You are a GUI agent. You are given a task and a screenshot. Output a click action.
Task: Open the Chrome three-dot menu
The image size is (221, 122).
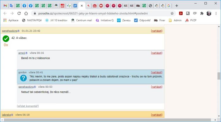pyautogui.click(x=216, y=13)
